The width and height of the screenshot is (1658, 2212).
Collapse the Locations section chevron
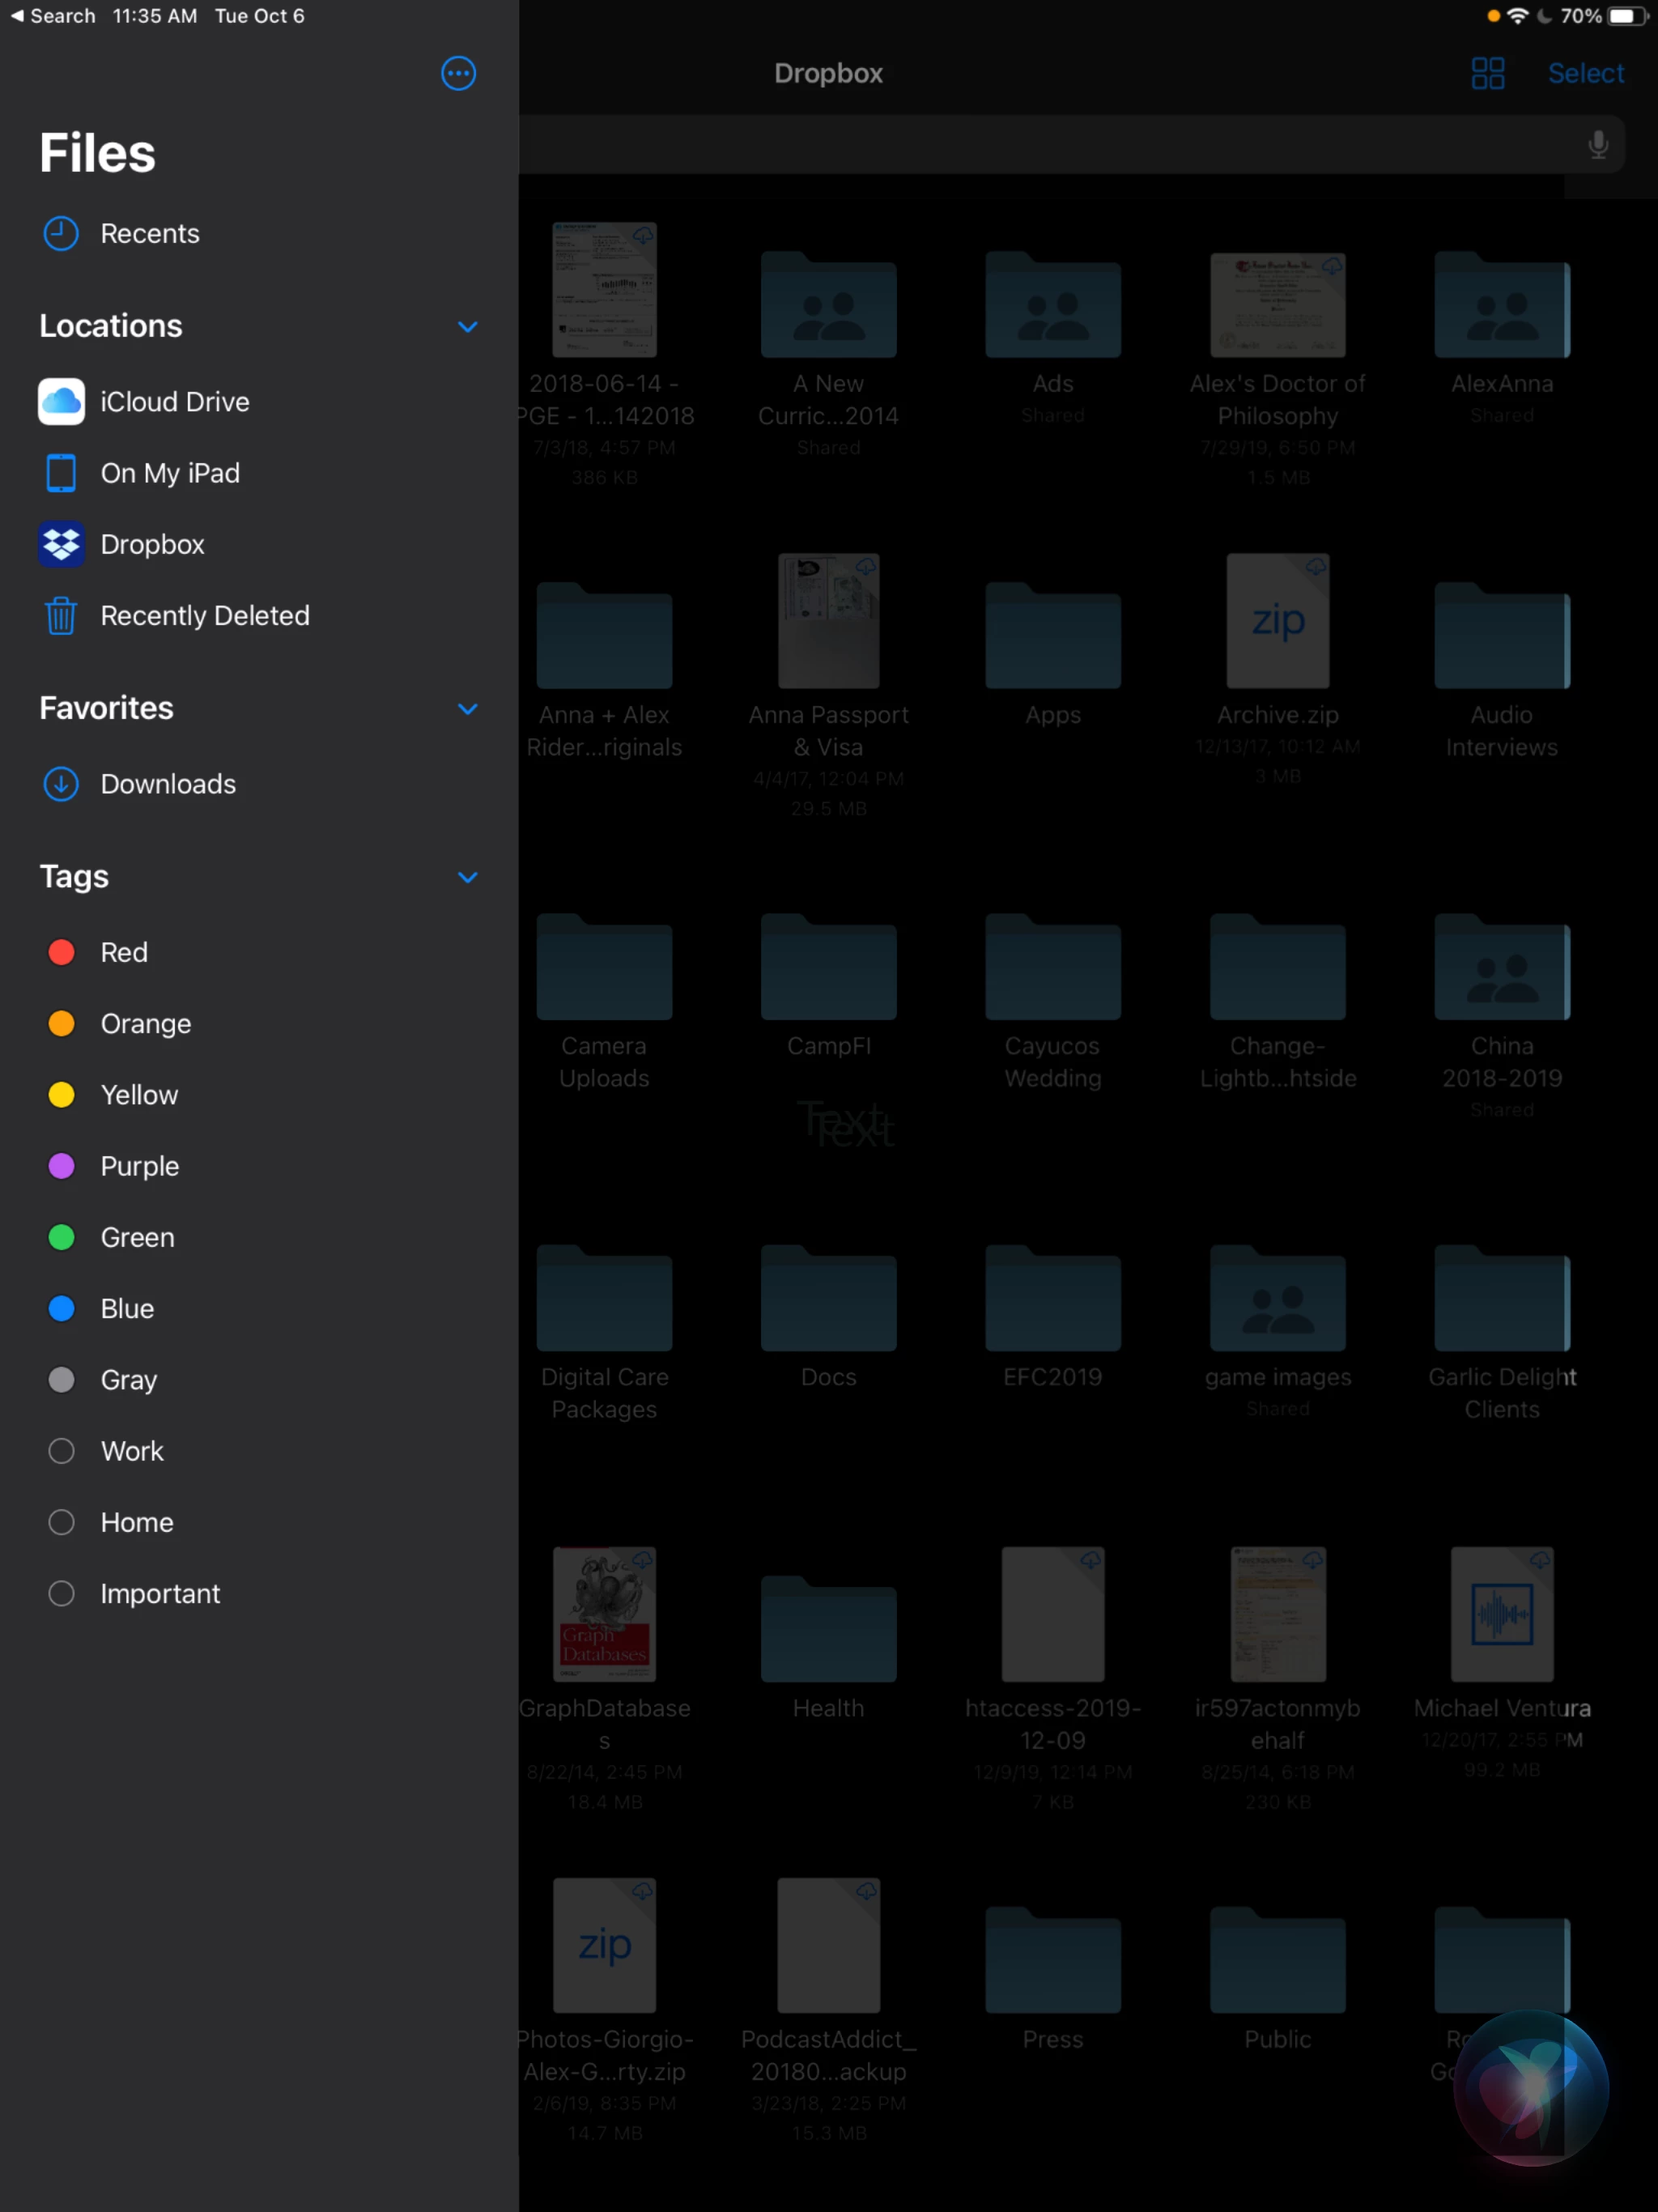[467, 327]
